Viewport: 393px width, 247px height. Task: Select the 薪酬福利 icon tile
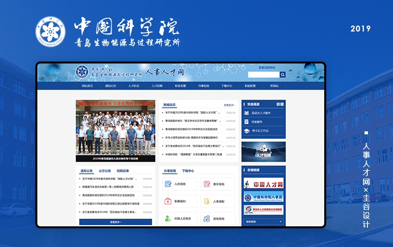pos(168,201)
